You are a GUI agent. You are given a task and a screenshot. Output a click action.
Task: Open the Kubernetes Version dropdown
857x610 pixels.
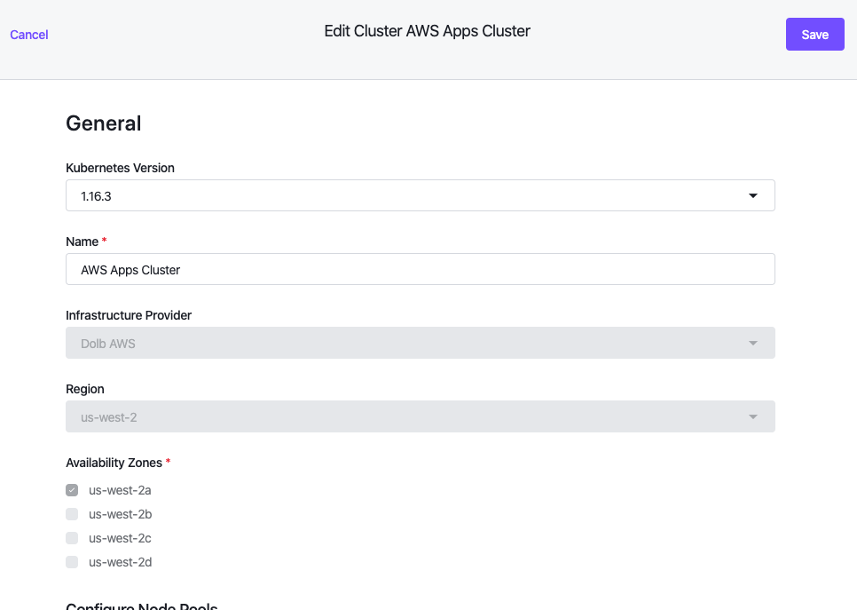coord(421,195)
